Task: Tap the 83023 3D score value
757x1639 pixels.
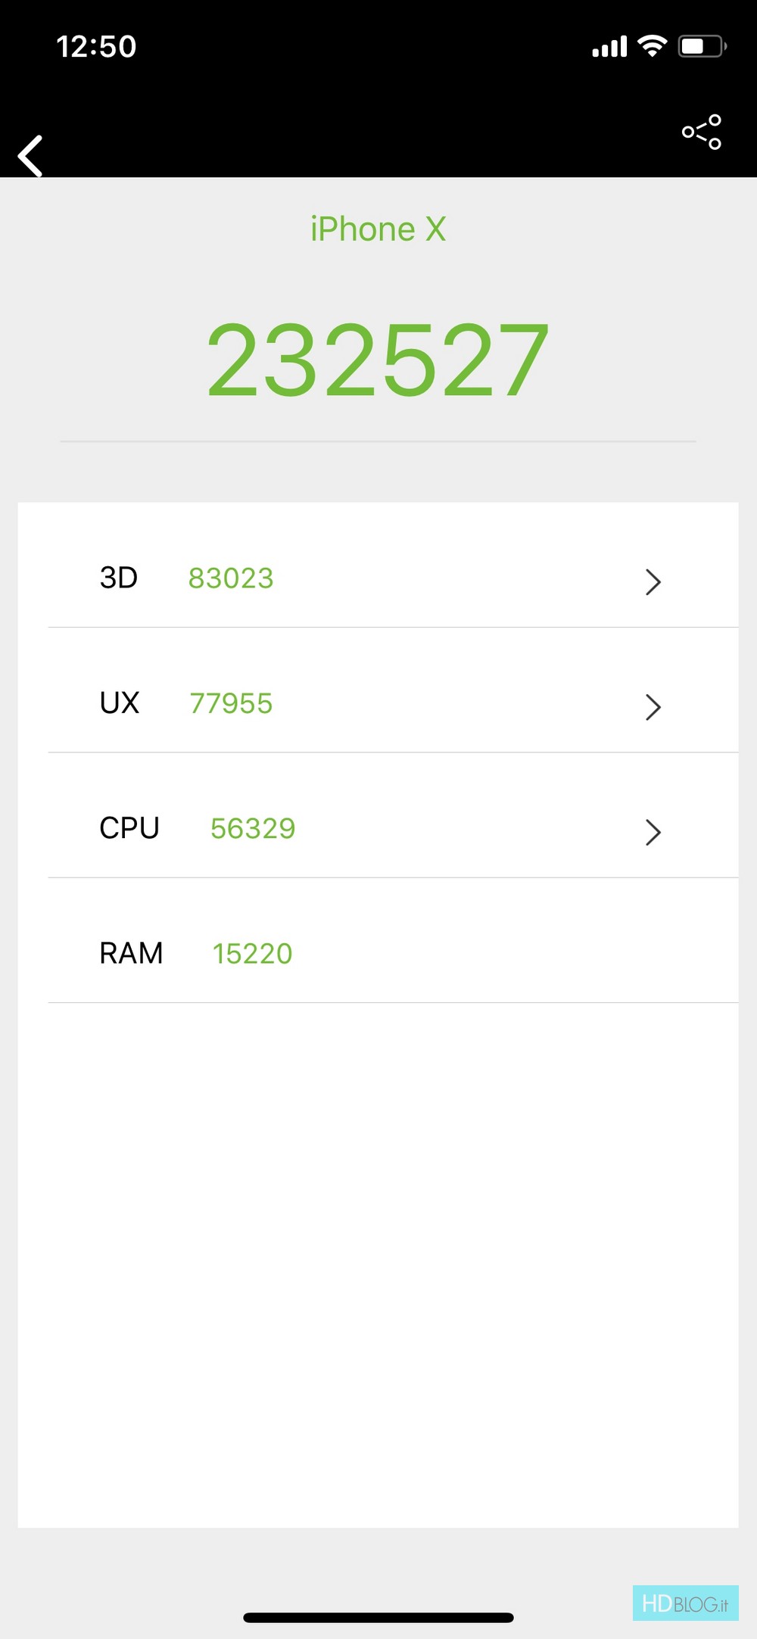Action: click(x=231, y=578)
